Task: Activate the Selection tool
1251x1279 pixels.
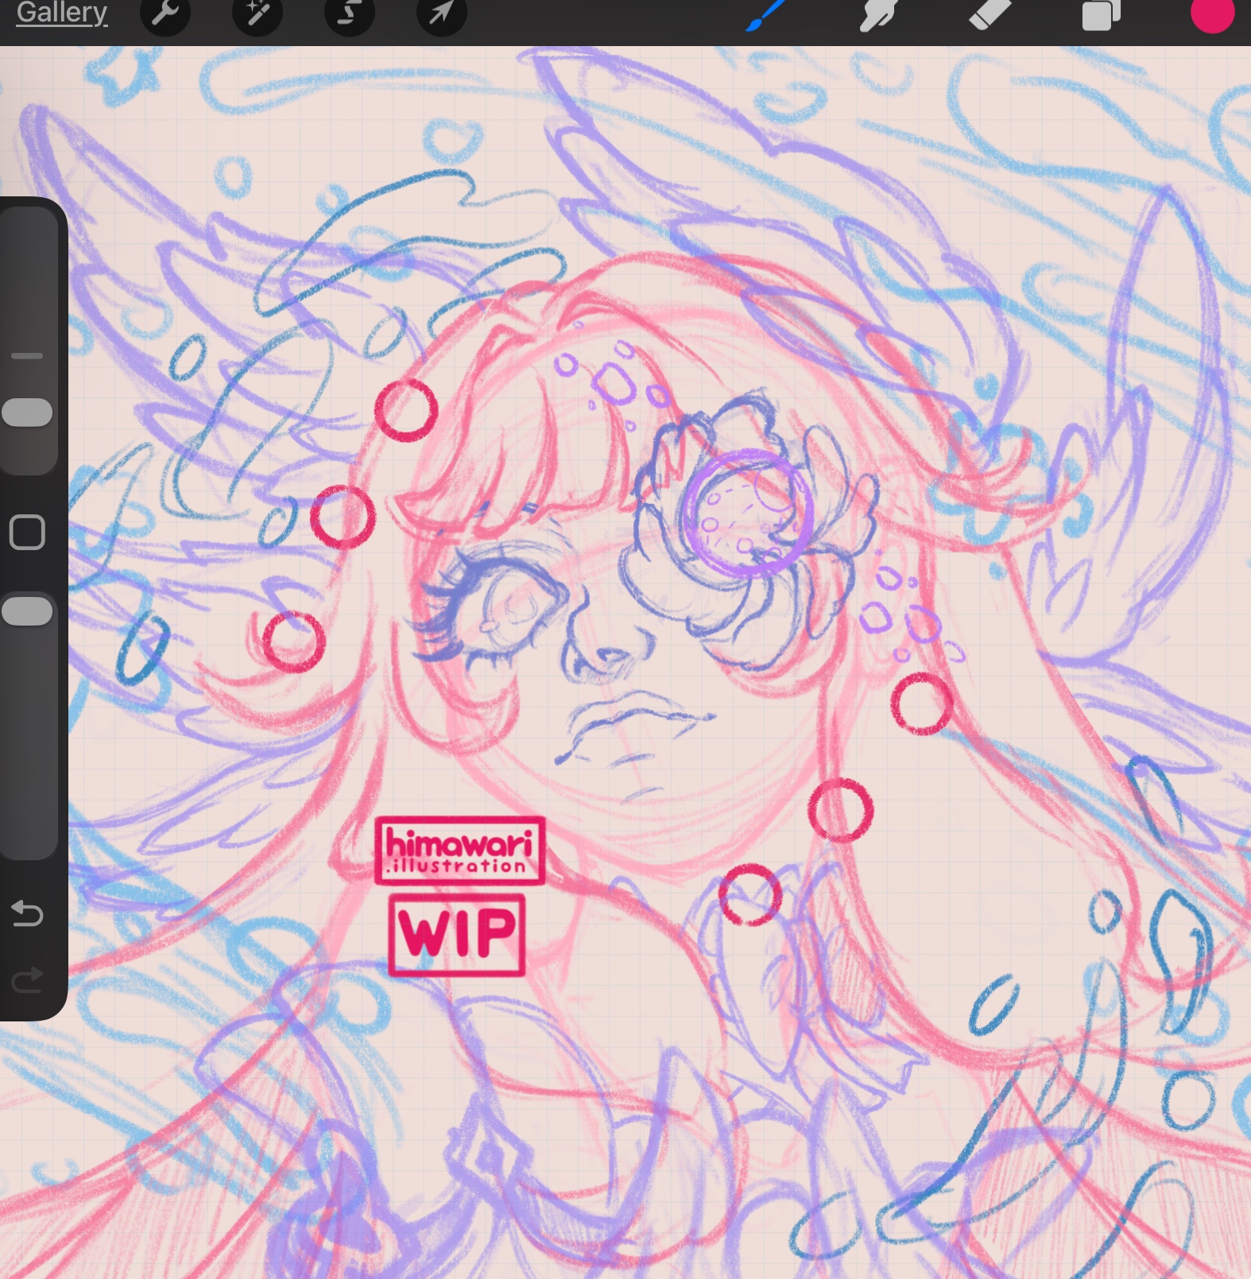Action: pyautogui.click(x=349, y=14)
